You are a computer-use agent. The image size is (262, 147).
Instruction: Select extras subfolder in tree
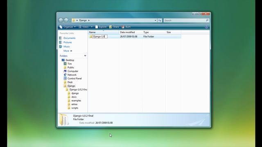pos(75,104)
